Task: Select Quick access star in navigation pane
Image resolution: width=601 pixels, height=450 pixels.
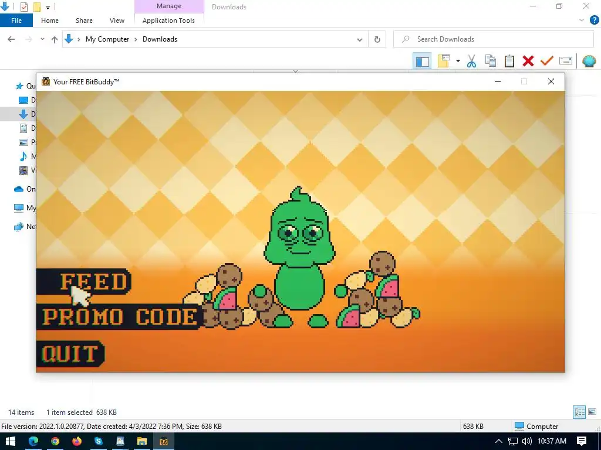Action: point(19,86)
